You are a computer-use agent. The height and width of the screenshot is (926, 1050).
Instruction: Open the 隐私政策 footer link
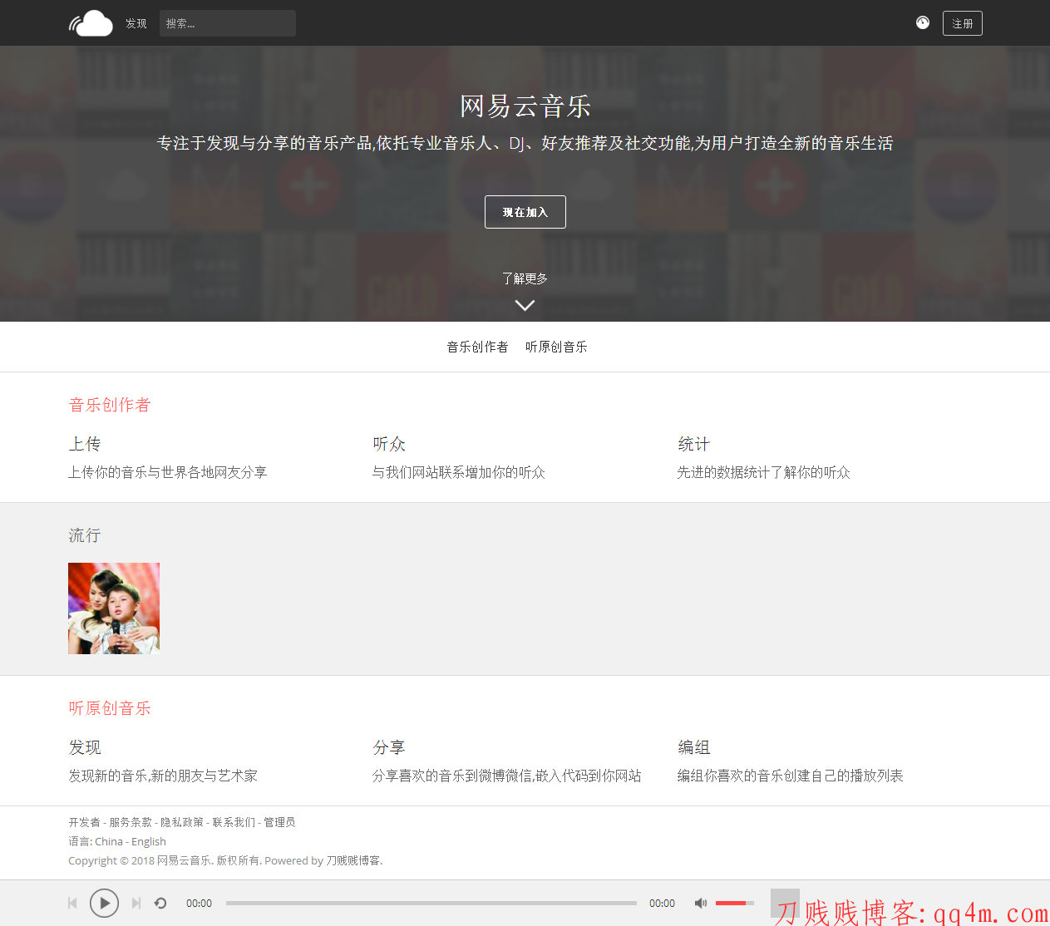182,822
